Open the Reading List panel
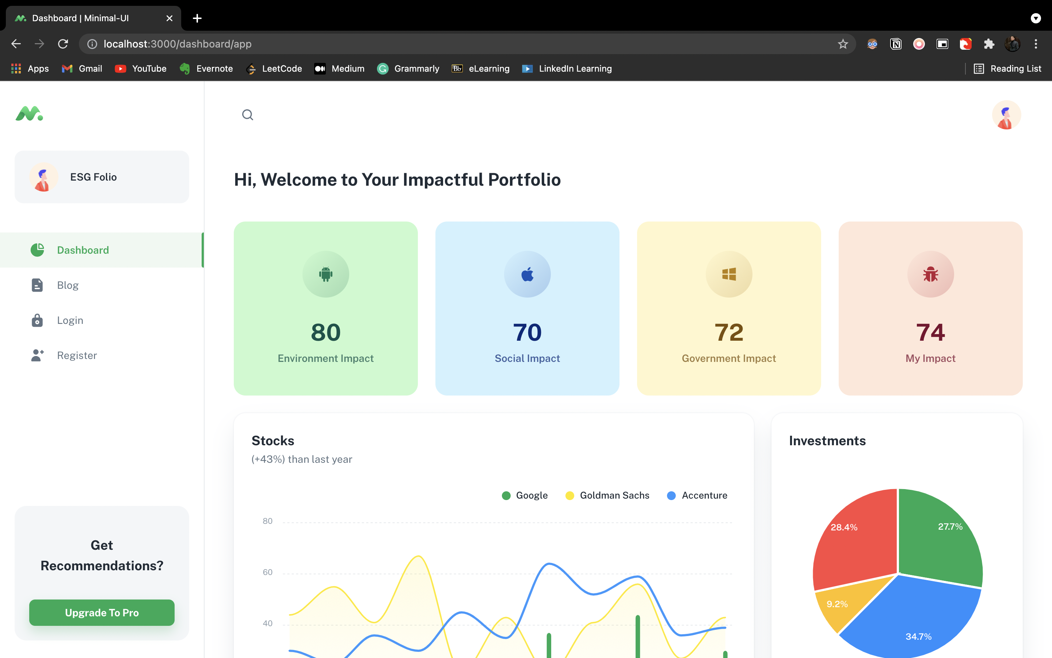This screenshot has width=1052, height=658. coord(1008,69)
